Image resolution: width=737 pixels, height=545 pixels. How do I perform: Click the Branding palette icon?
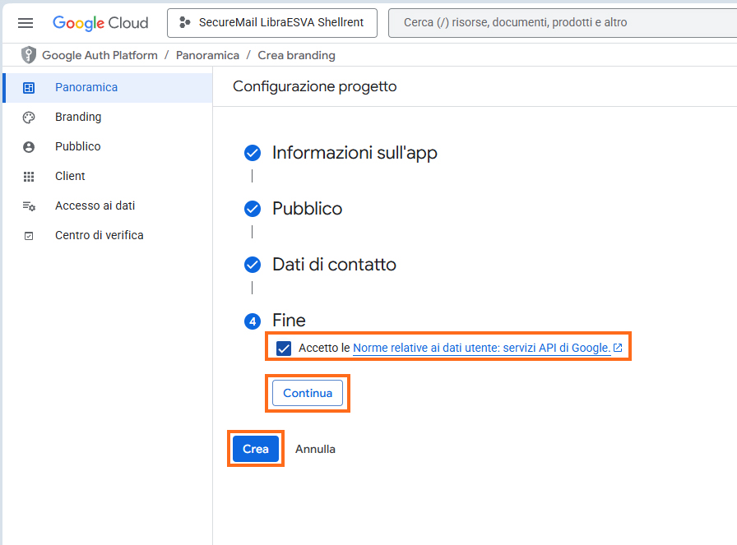[x=29, y=118]
